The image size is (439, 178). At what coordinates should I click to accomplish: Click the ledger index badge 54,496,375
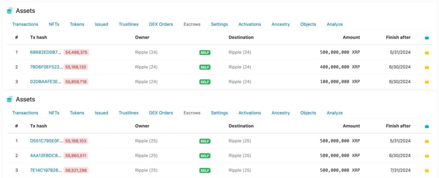coord(76,52)
